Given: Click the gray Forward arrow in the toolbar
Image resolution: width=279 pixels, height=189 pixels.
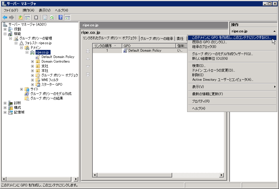Looking at the screenshot, I should 11,17.
